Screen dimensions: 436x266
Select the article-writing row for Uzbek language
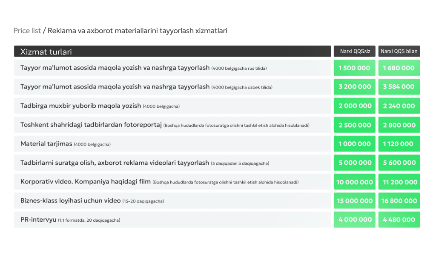pyautogui.click(x=172, y=87)
